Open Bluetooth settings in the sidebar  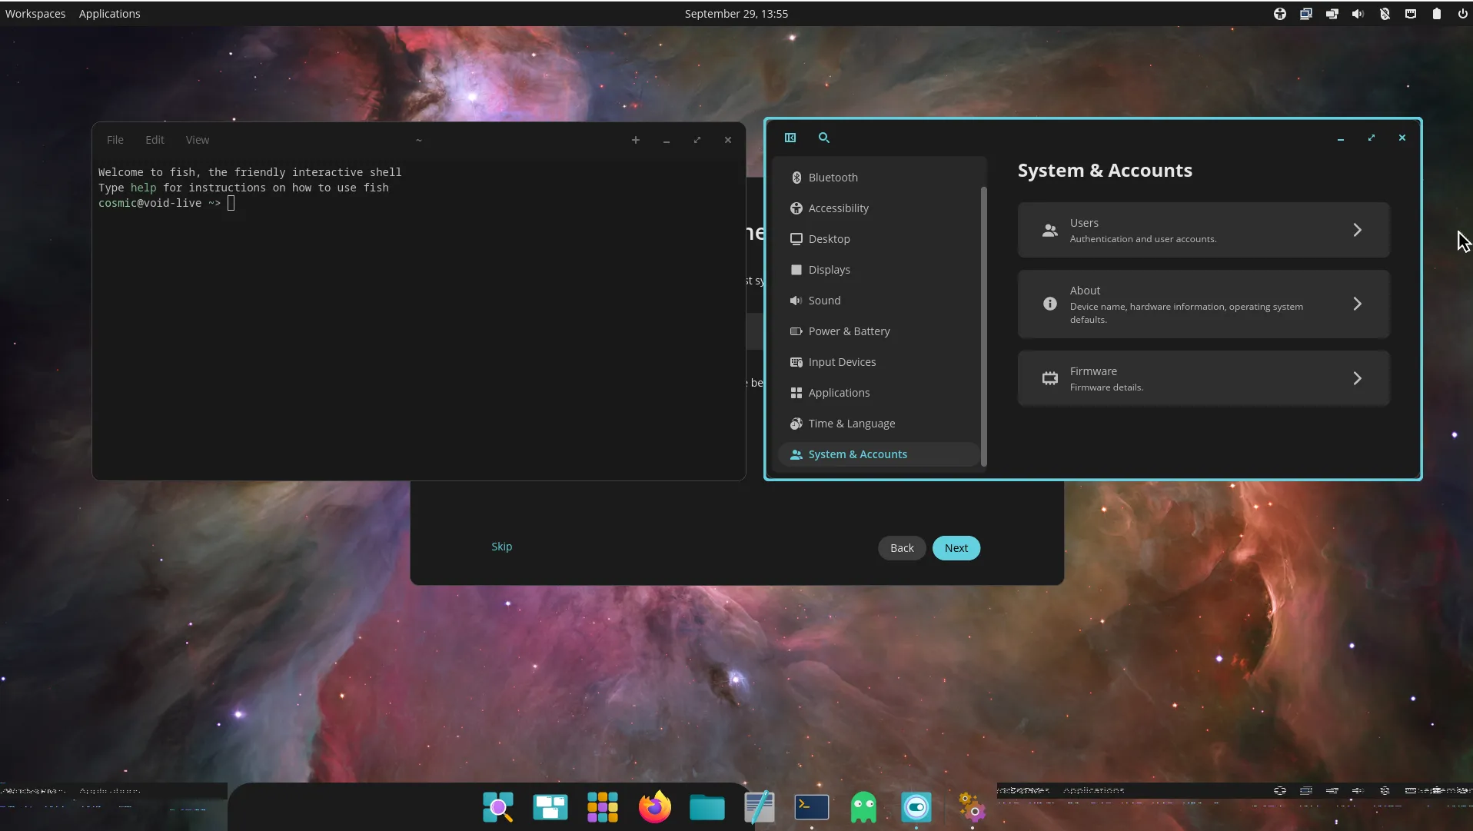coord(833,178)
